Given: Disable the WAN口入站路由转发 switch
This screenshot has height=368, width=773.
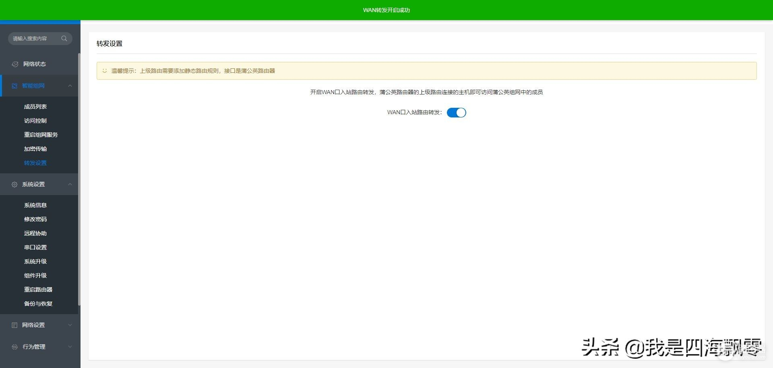Looking at the screenshot, I should (456, 113).
